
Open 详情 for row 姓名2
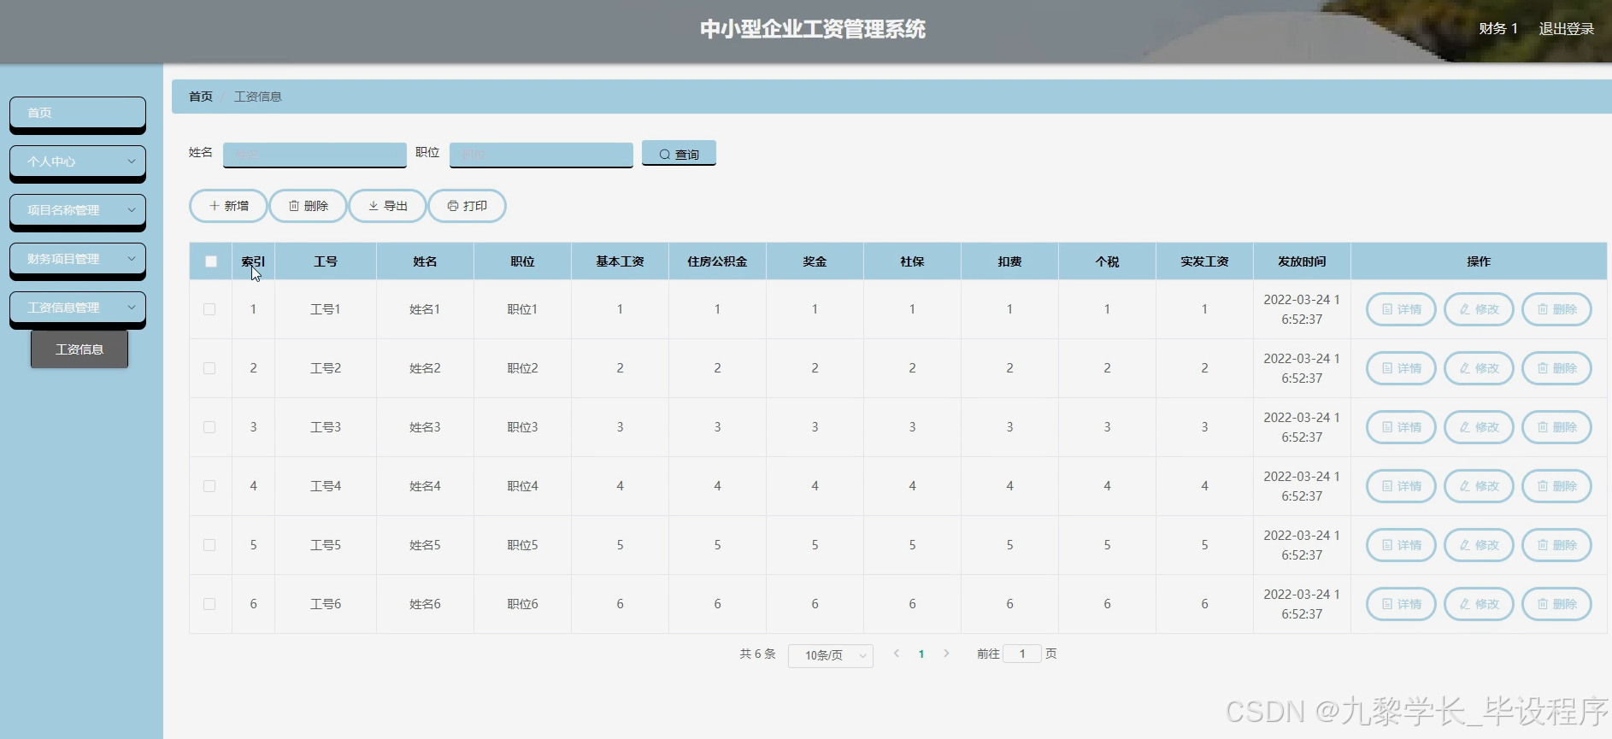coord(1401,368)
